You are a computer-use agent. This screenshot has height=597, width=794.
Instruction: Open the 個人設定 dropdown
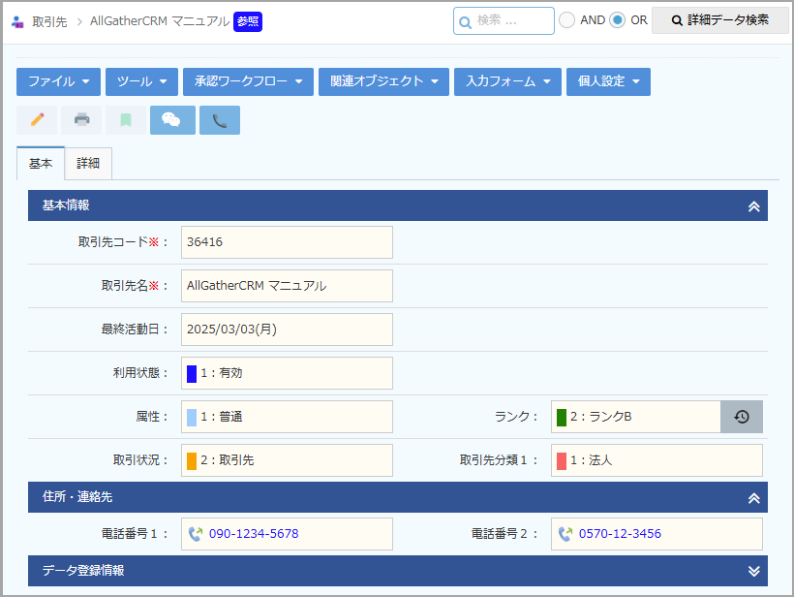coord(608,81)
